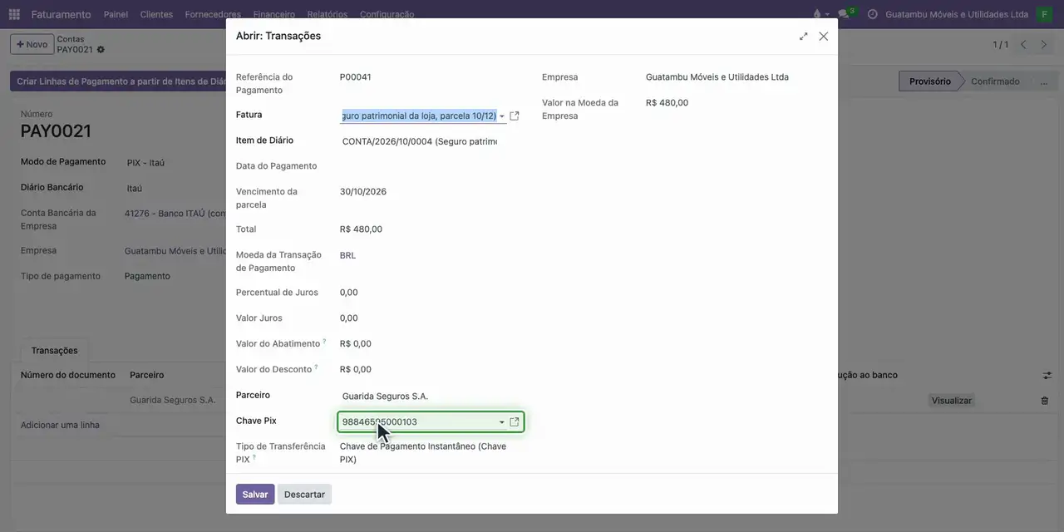Switch company Guatambu Móveis e Utilidades Ltda
Image resolution: width=1064 pixels, height=532 pixels.
[x=957, y=14]
